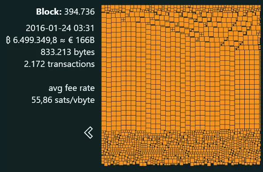Image resolution: width=263 pixels, height=172 pixels.
Task: Click the '2.172 transactions' count
Action: (x=60, y=64)
